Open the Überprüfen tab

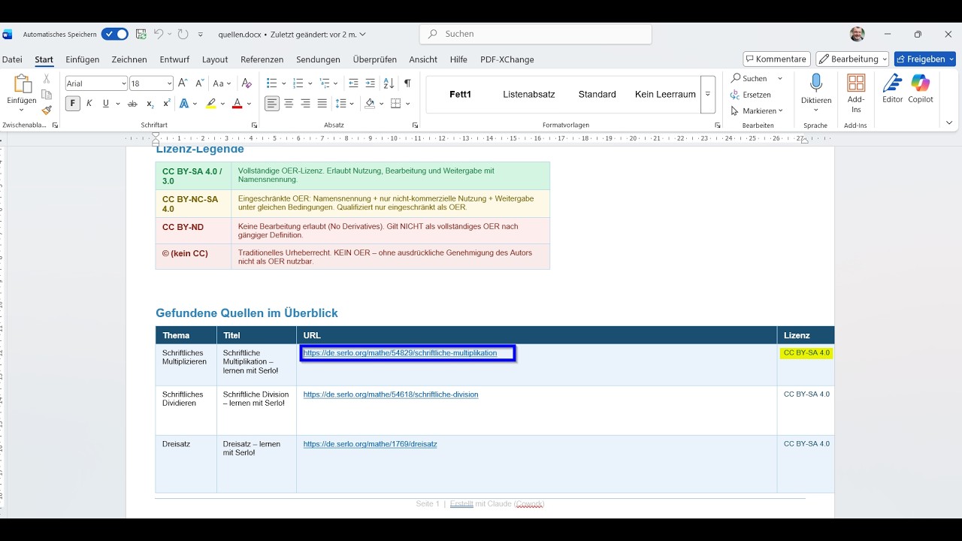pos(374,60)
